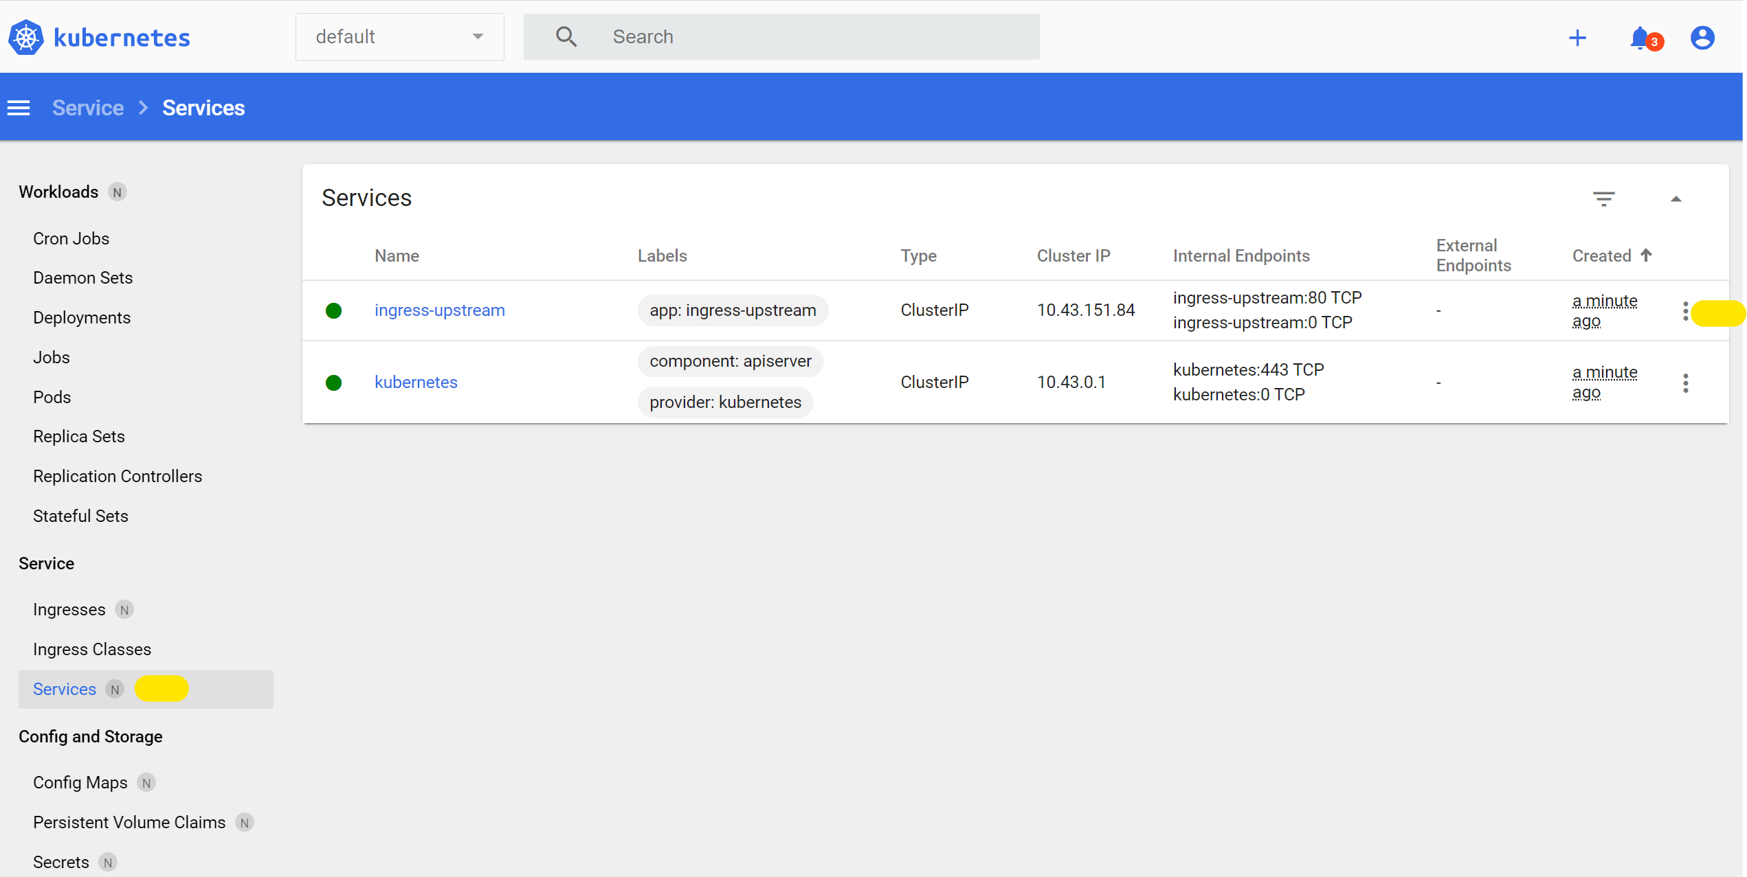This screenshot has width=1747, height=877.
Task: Click the Service breadcrumb
Action: tap(88, 108)
